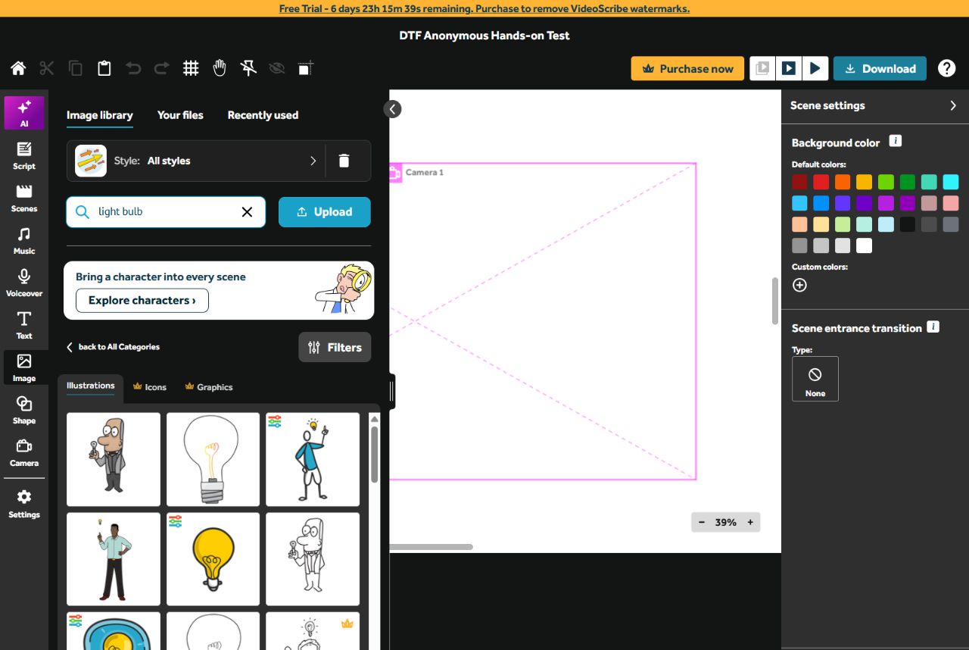This screenshot has height=650, width=969.
Task: Play the current scene preview button
Action: coord(789,68)
